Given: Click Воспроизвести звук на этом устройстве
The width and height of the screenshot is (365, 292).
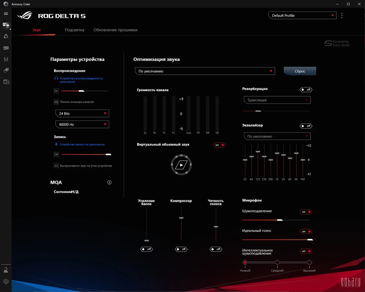Looking at the screenshot, I should click(x=86, y=166).
